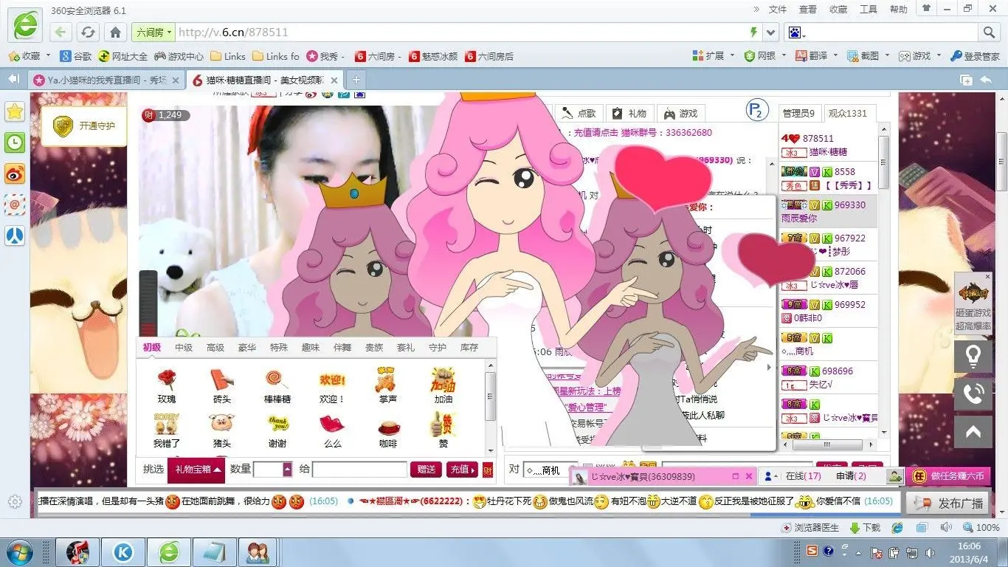Click the 充值 recharge button
Image resolution: width=1008 pixels, height=567 pixels.
pos(462,470)
